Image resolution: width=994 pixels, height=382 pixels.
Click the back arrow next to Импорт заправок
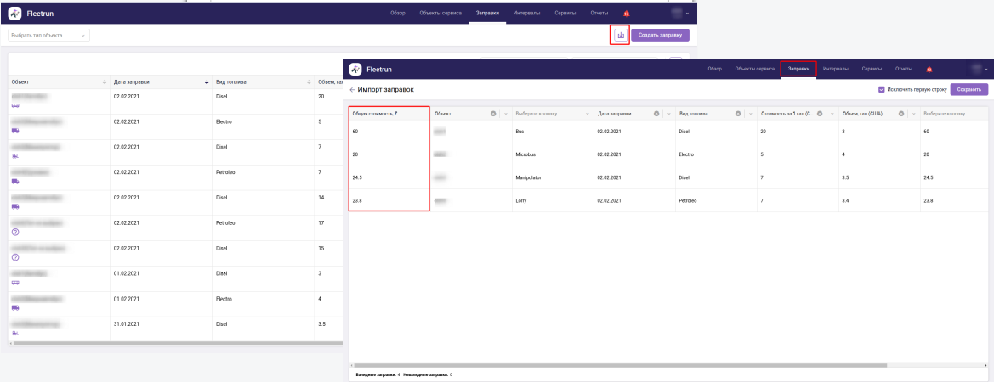[x=352, y=89]
